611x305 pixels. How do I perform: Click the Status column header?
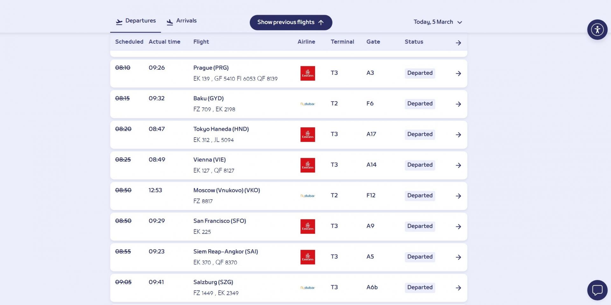414,42
